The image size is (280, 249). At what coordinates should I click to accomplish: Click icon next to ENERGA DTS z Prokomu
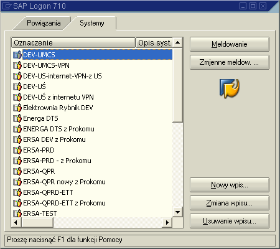click(17, 129)
